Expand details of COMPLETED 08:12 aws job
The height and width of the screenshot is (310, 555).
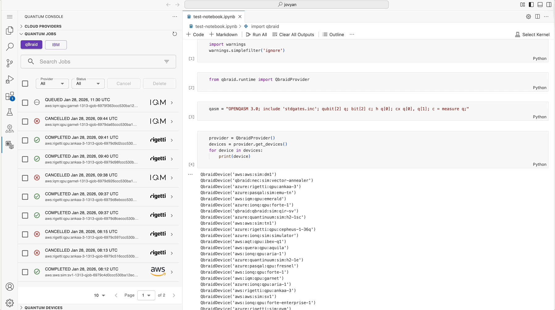[x=172, y=272]
